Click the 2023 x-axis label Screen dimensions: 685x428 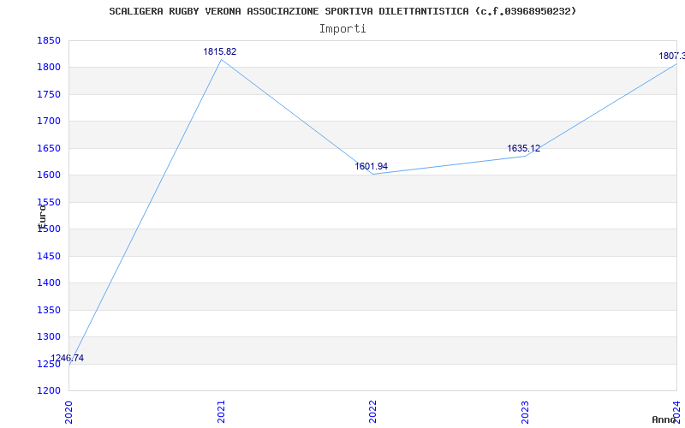pos(525,412)
